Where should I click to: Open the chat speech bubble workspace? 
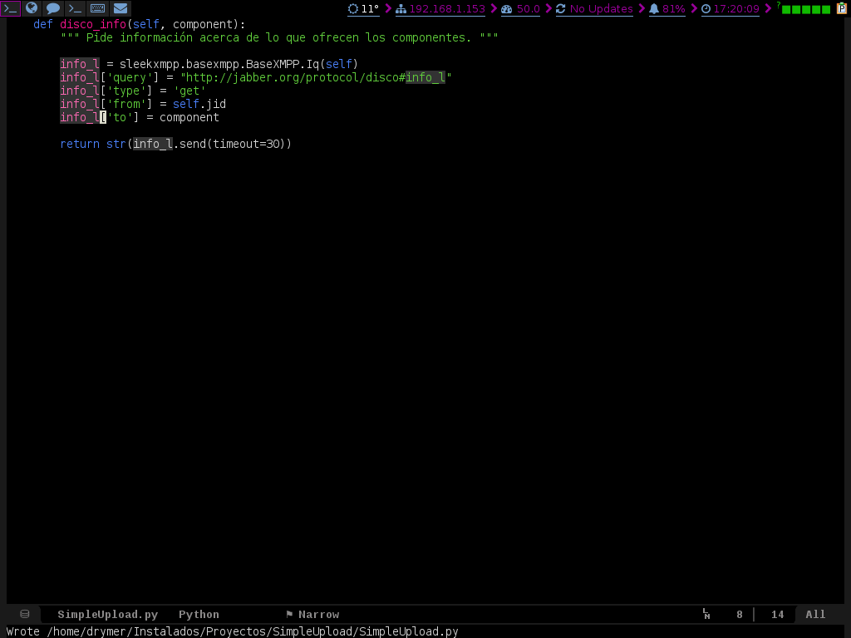pos(53,8)
